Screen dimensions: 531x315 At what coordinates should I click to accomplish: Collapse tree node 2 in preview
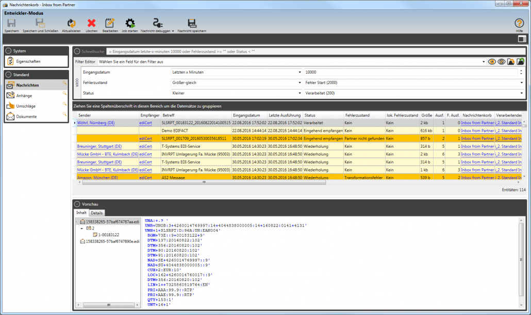click(x=81, y=229)
